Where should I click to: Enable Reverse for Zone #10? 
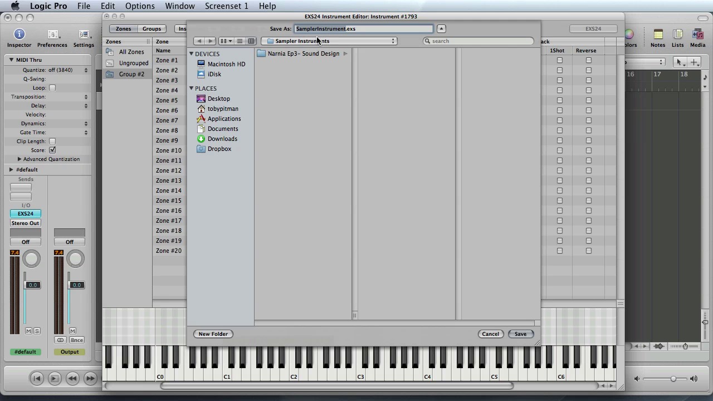589,150
